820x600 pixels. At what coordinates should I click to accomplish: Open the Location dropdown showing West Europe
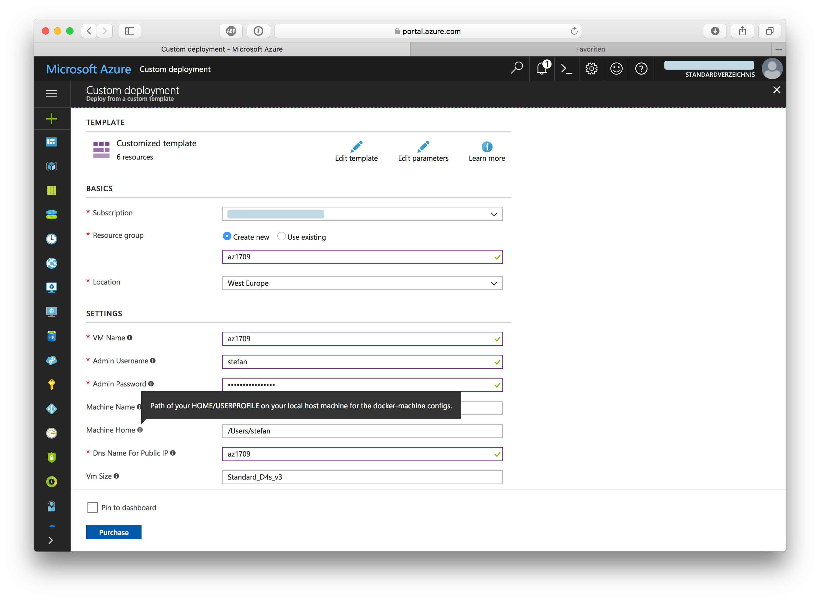[362, 283]
